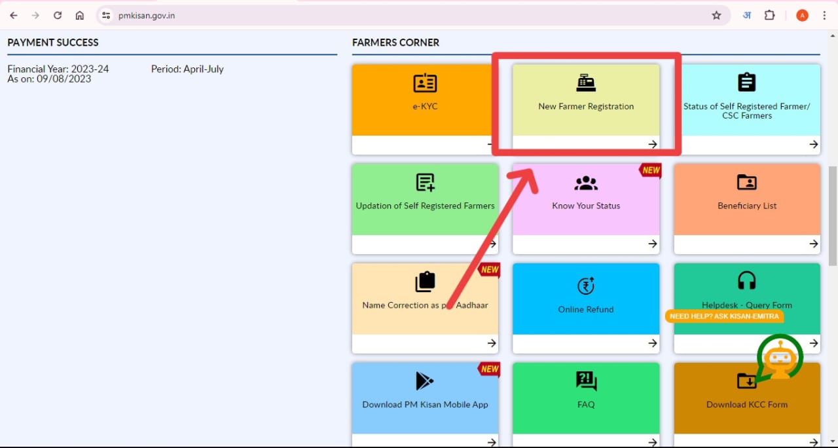Open Updation of Self Registered Farmers

pos(425,206)
